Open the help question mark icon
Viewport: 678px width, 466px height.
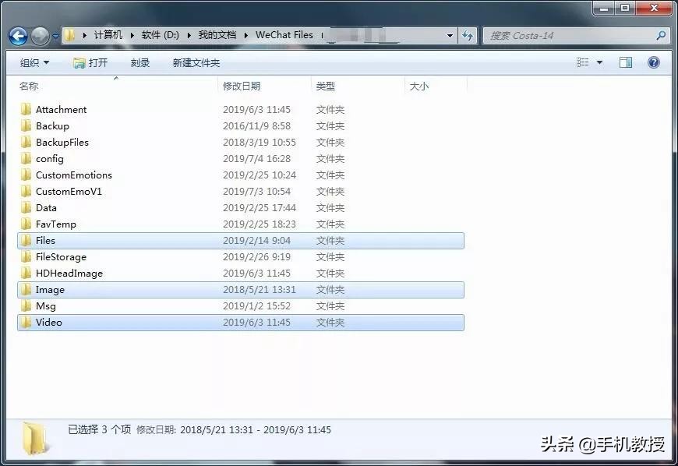653,62
